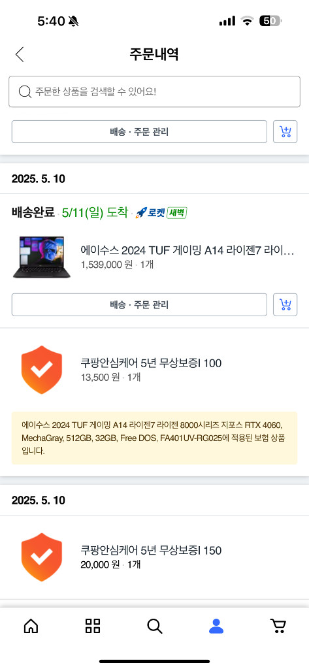Viewport: 309px width, 669px height.
Task: Tap the top 배송 · 주문 관리 button
Action: 139,132
